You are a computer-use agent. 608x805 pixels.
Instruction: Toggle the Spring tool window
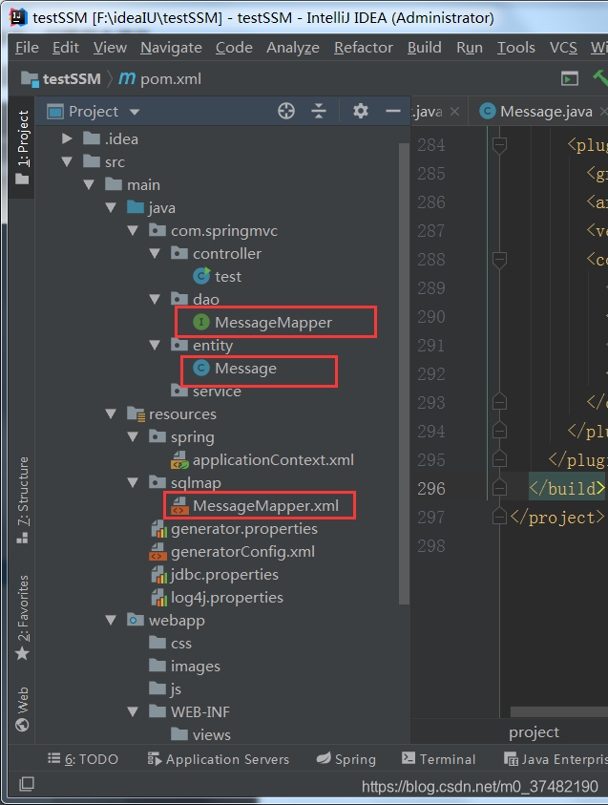pyautogui.click(x=346, y=759)
